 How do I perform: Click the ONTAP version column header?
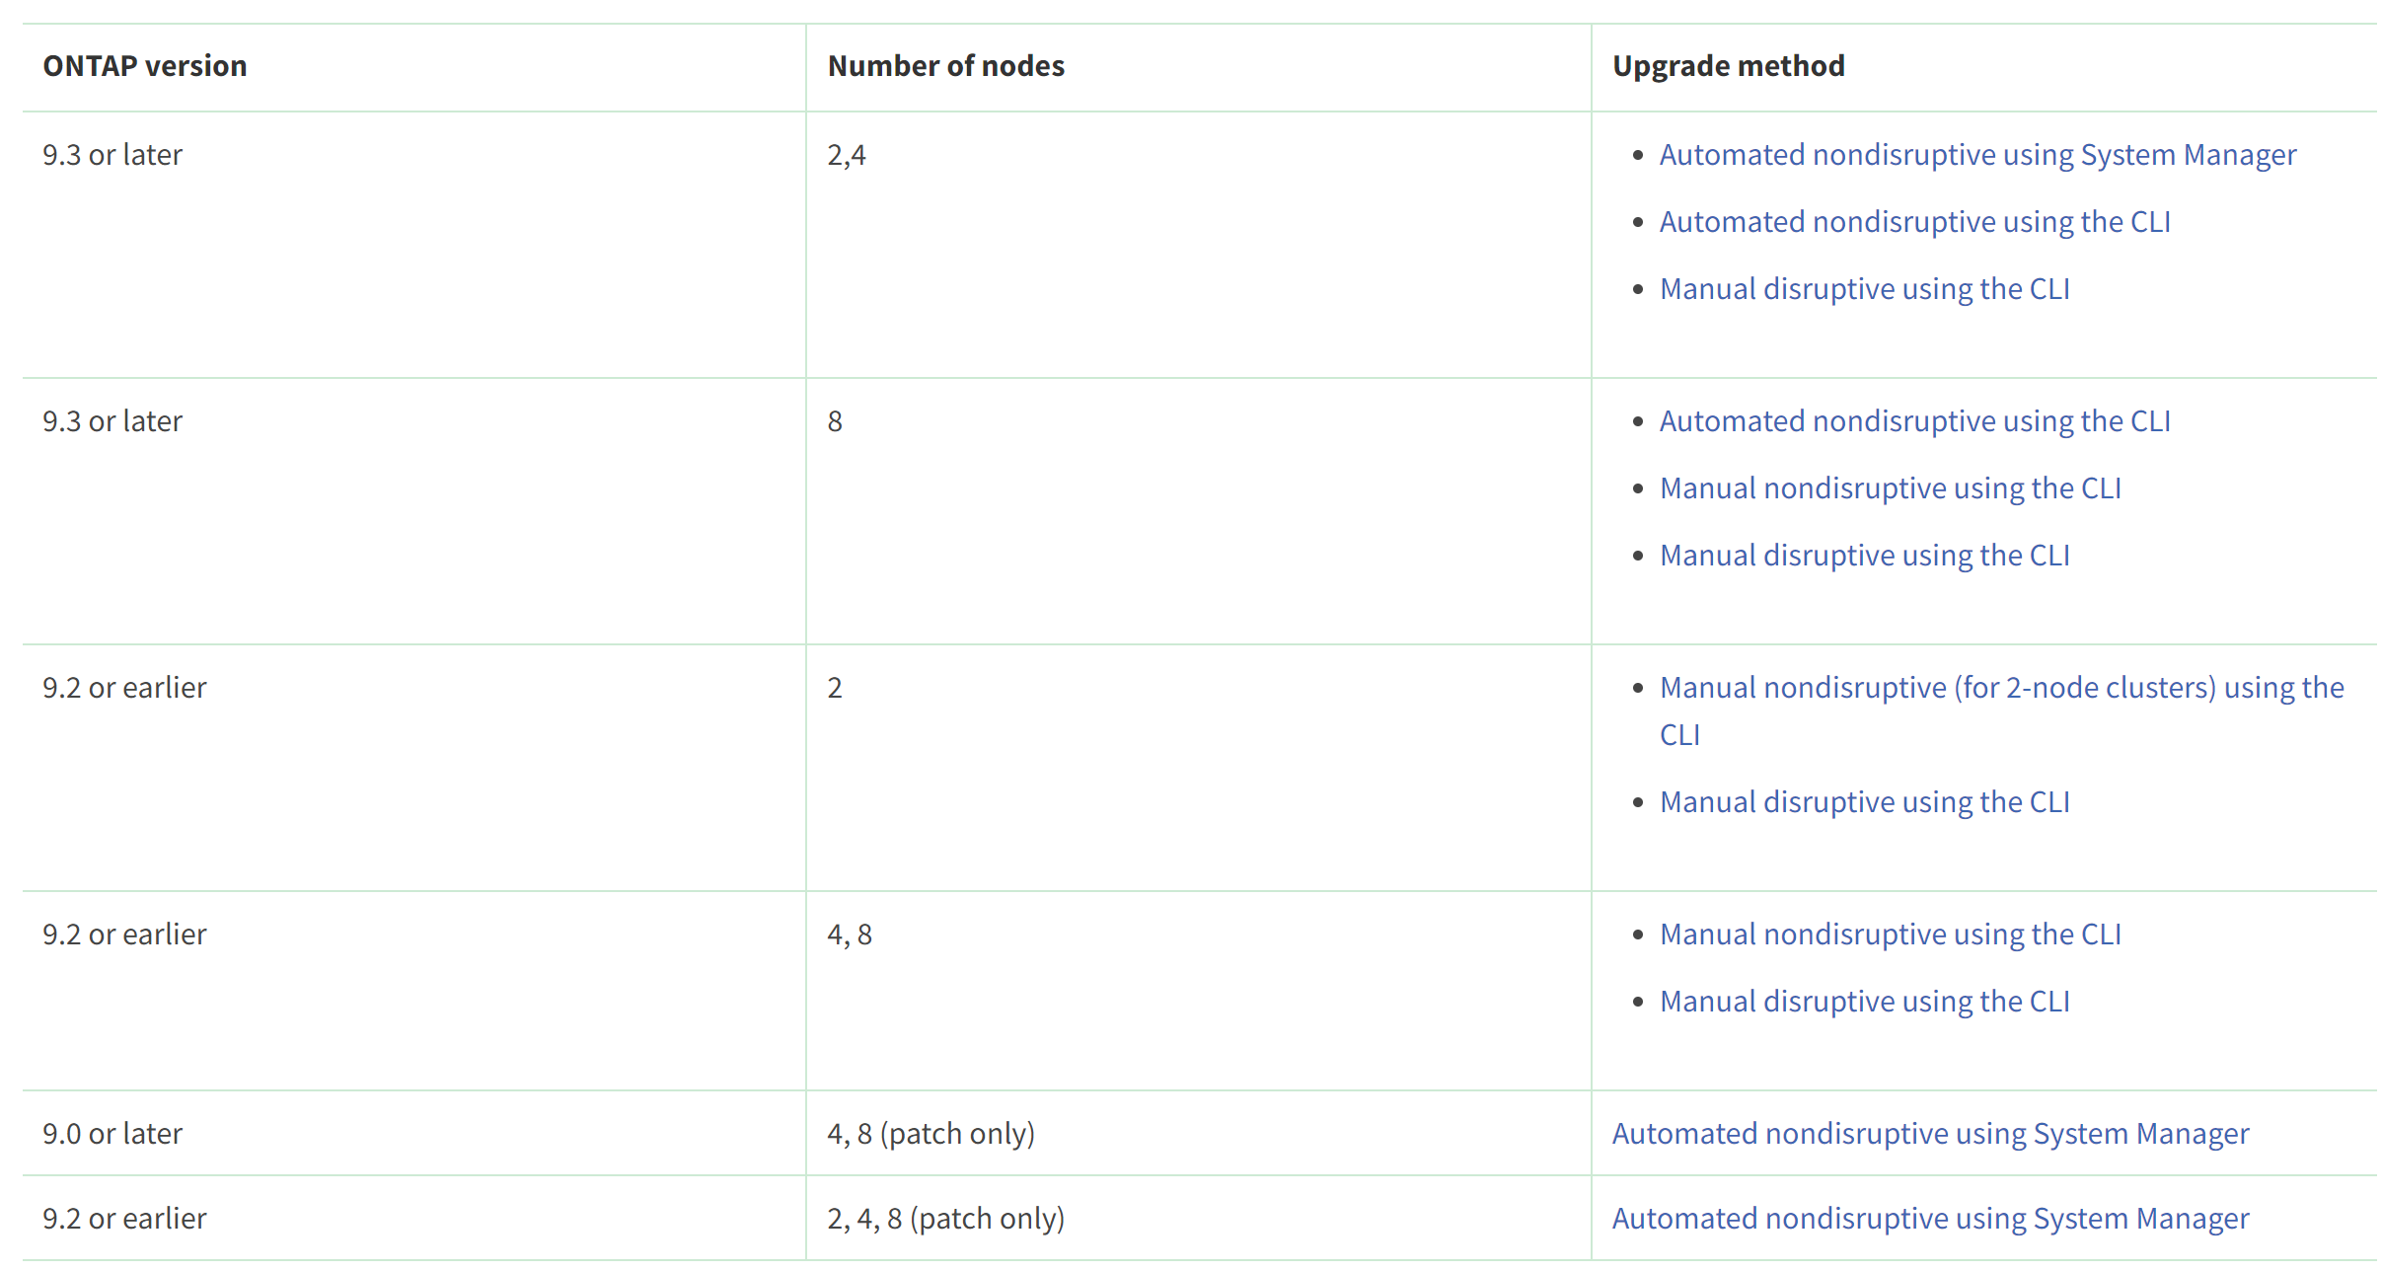[145, 66]
